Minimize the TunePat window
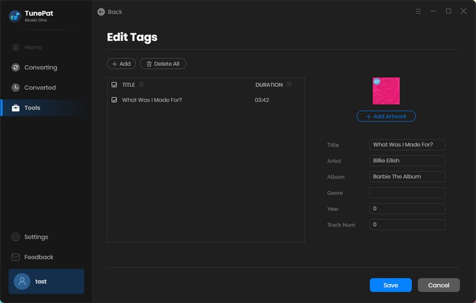Screen dimensions: 476x303 pyautogui.click(x=433, y=11)
